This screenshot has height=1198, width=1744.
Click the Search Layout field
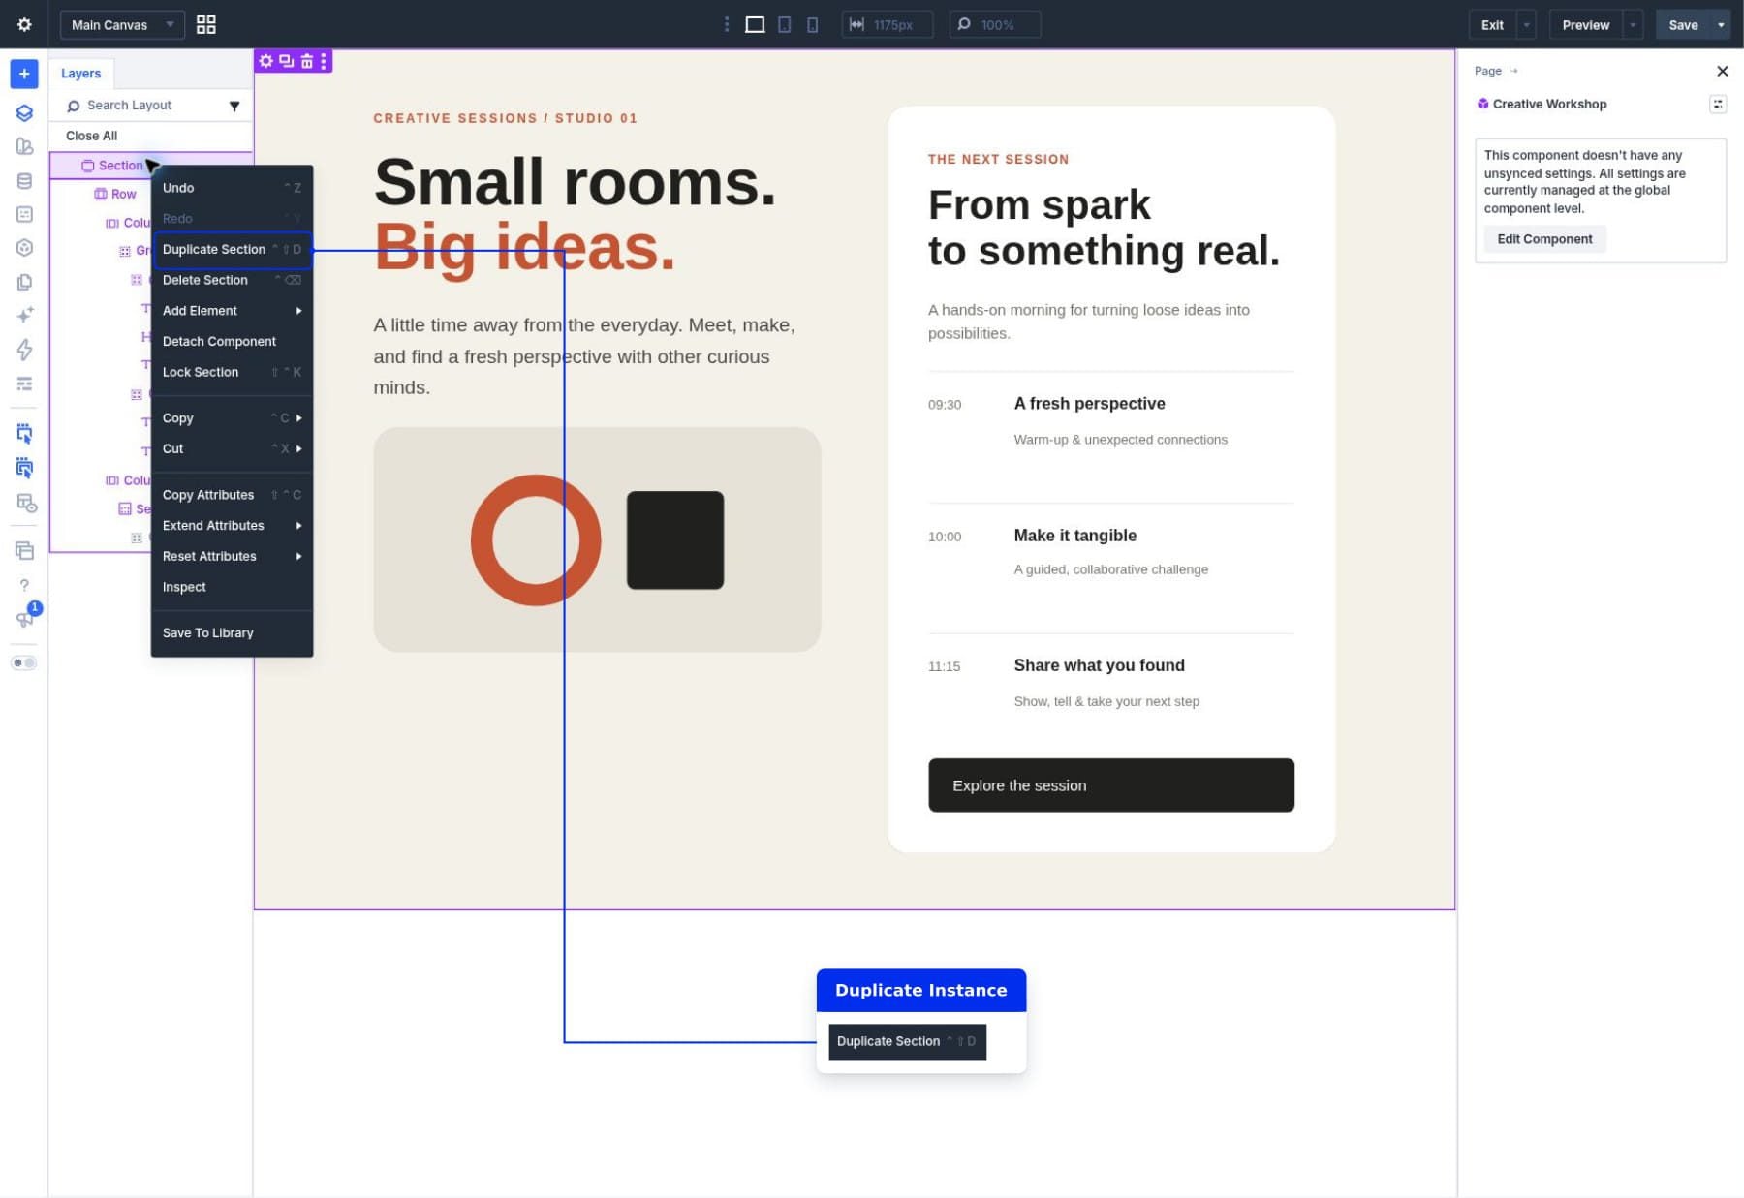[142, 106]
